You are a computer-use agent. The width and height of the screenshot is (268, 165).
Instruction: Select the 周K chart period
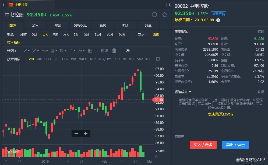tap(55, 34)
